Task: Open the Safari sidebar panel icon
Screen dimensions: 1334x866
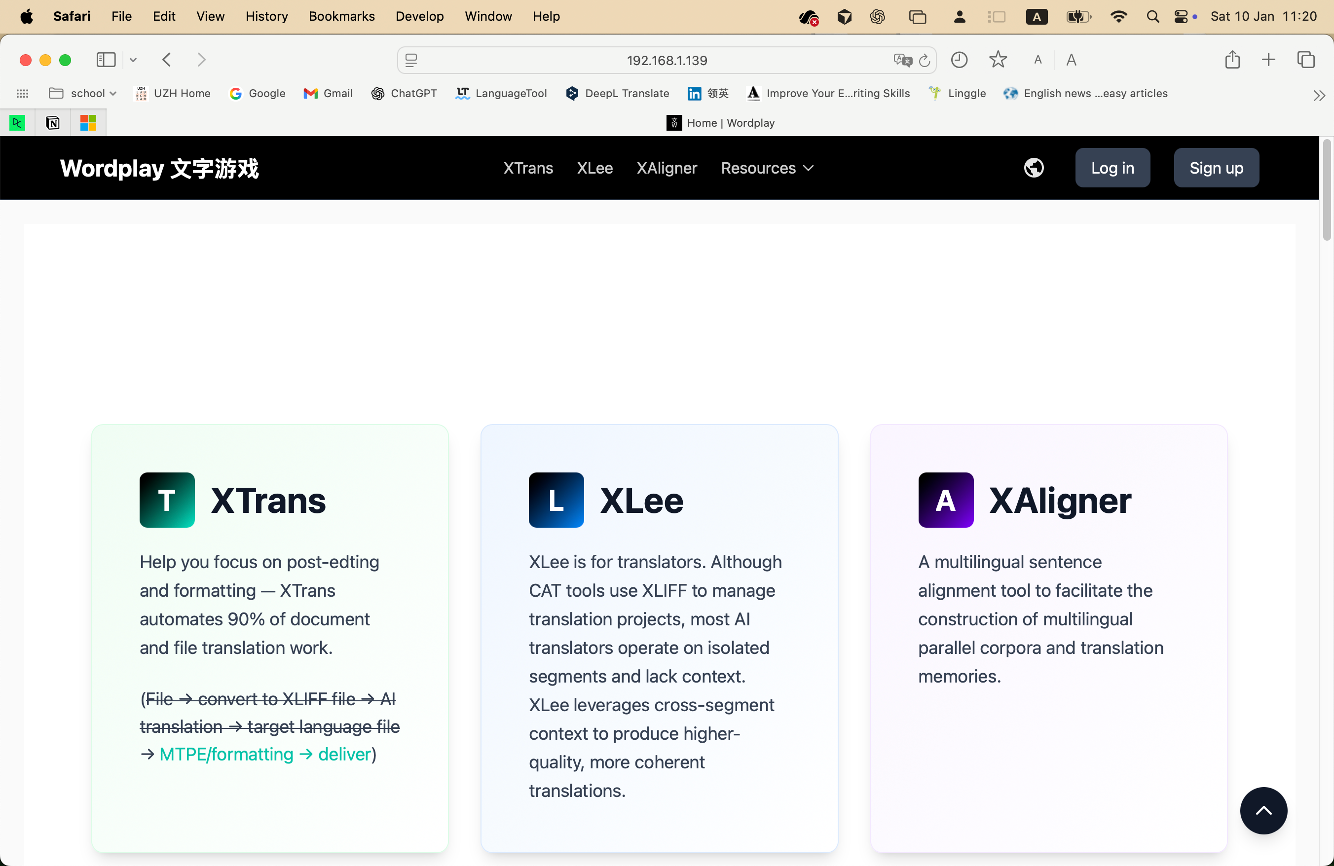Action: [106, 59]
